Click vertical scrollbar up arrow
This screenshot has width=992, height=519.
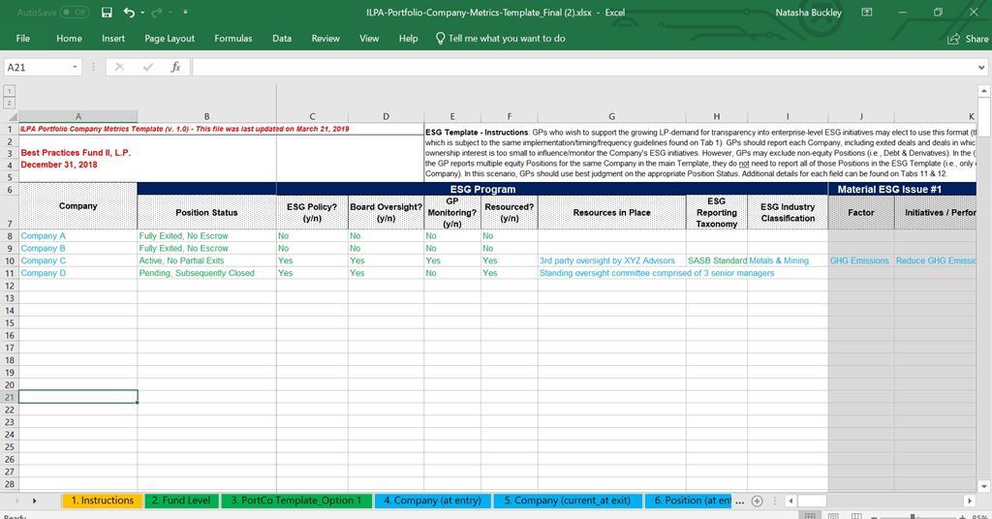[x=984, y=91]
